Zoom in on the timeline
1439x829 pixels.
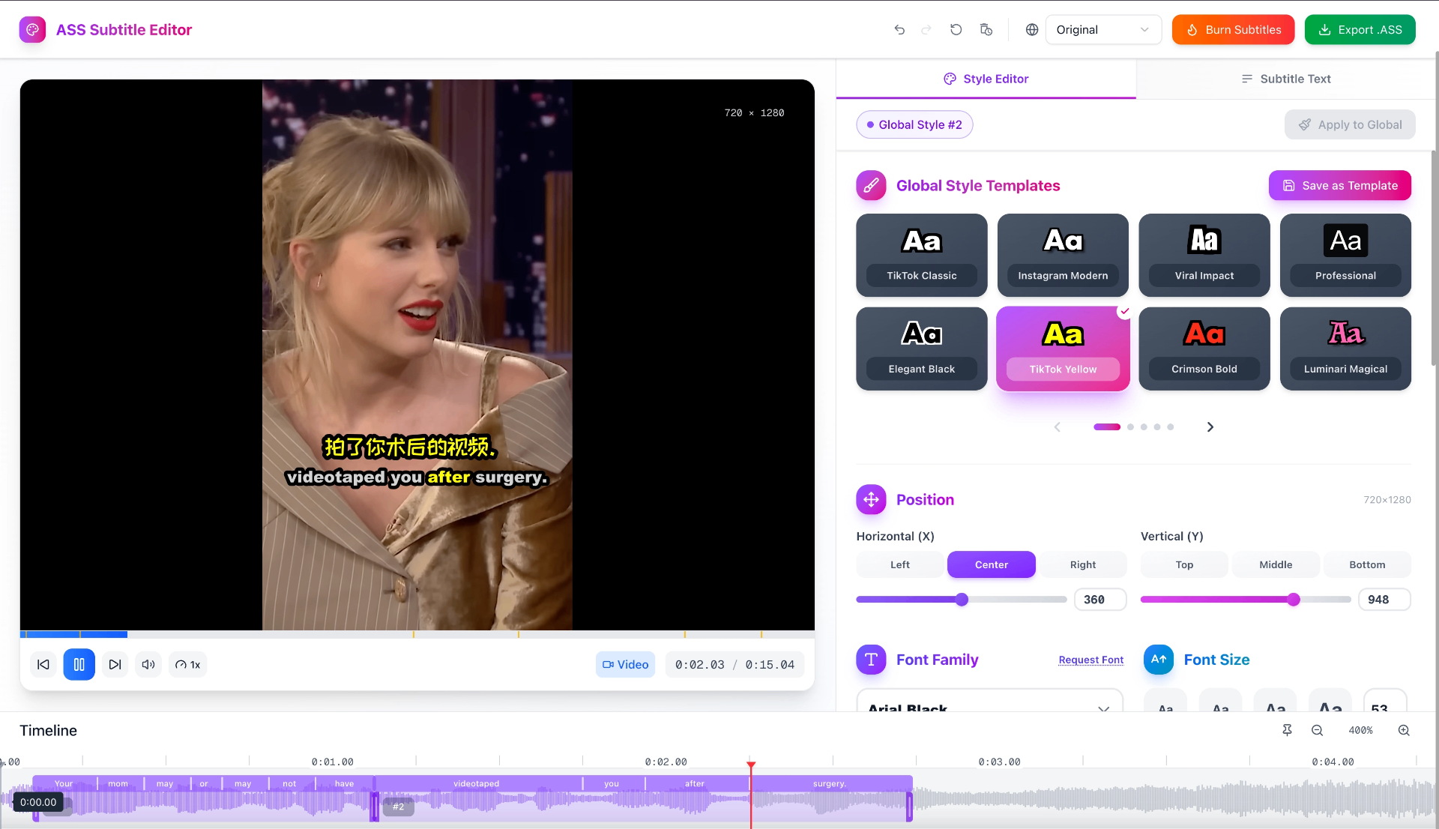click(x=1405, y=730)
